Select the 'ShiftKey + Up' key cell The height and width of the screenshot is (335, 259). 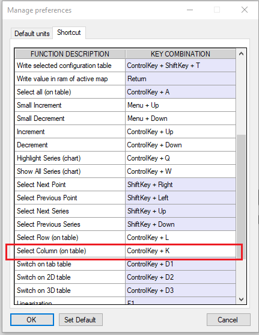point(181,211)
